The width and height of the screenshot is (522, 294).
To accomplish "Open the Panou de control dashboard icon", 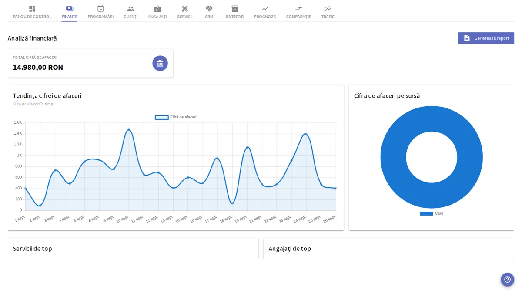I will click(32, 9).
